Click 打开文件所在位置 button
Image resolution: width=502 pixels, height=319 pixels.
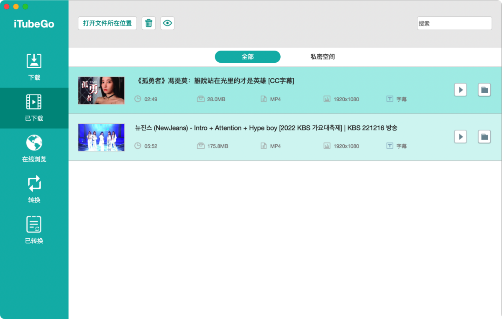(x=108, y=23)
